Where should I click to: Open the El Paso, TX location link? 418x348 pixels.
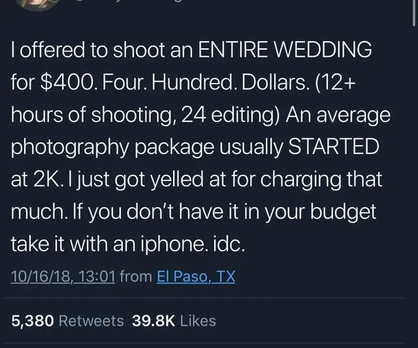click(x=196, y=276)
